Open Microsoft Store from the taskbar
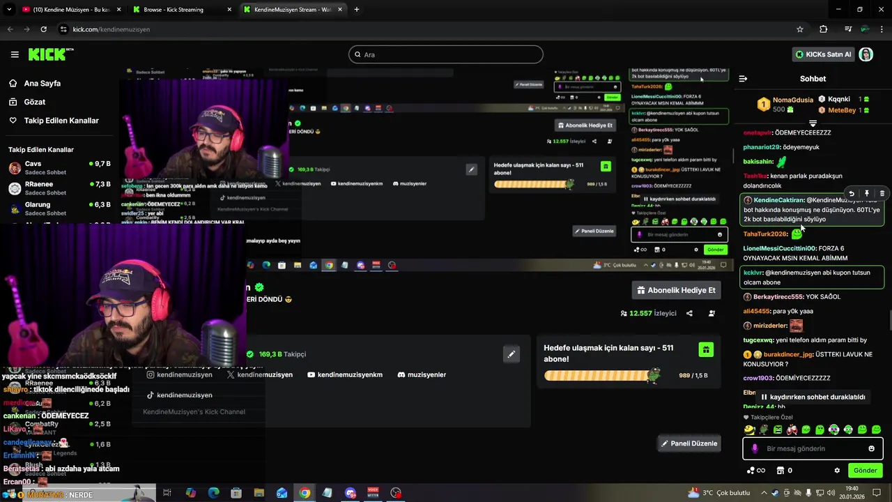Screen dimensions: 892x502 pyautogui.click(x=236, y=493)
